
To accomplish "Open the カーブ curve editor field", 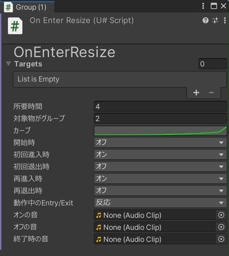I will (x=160, y=130).
